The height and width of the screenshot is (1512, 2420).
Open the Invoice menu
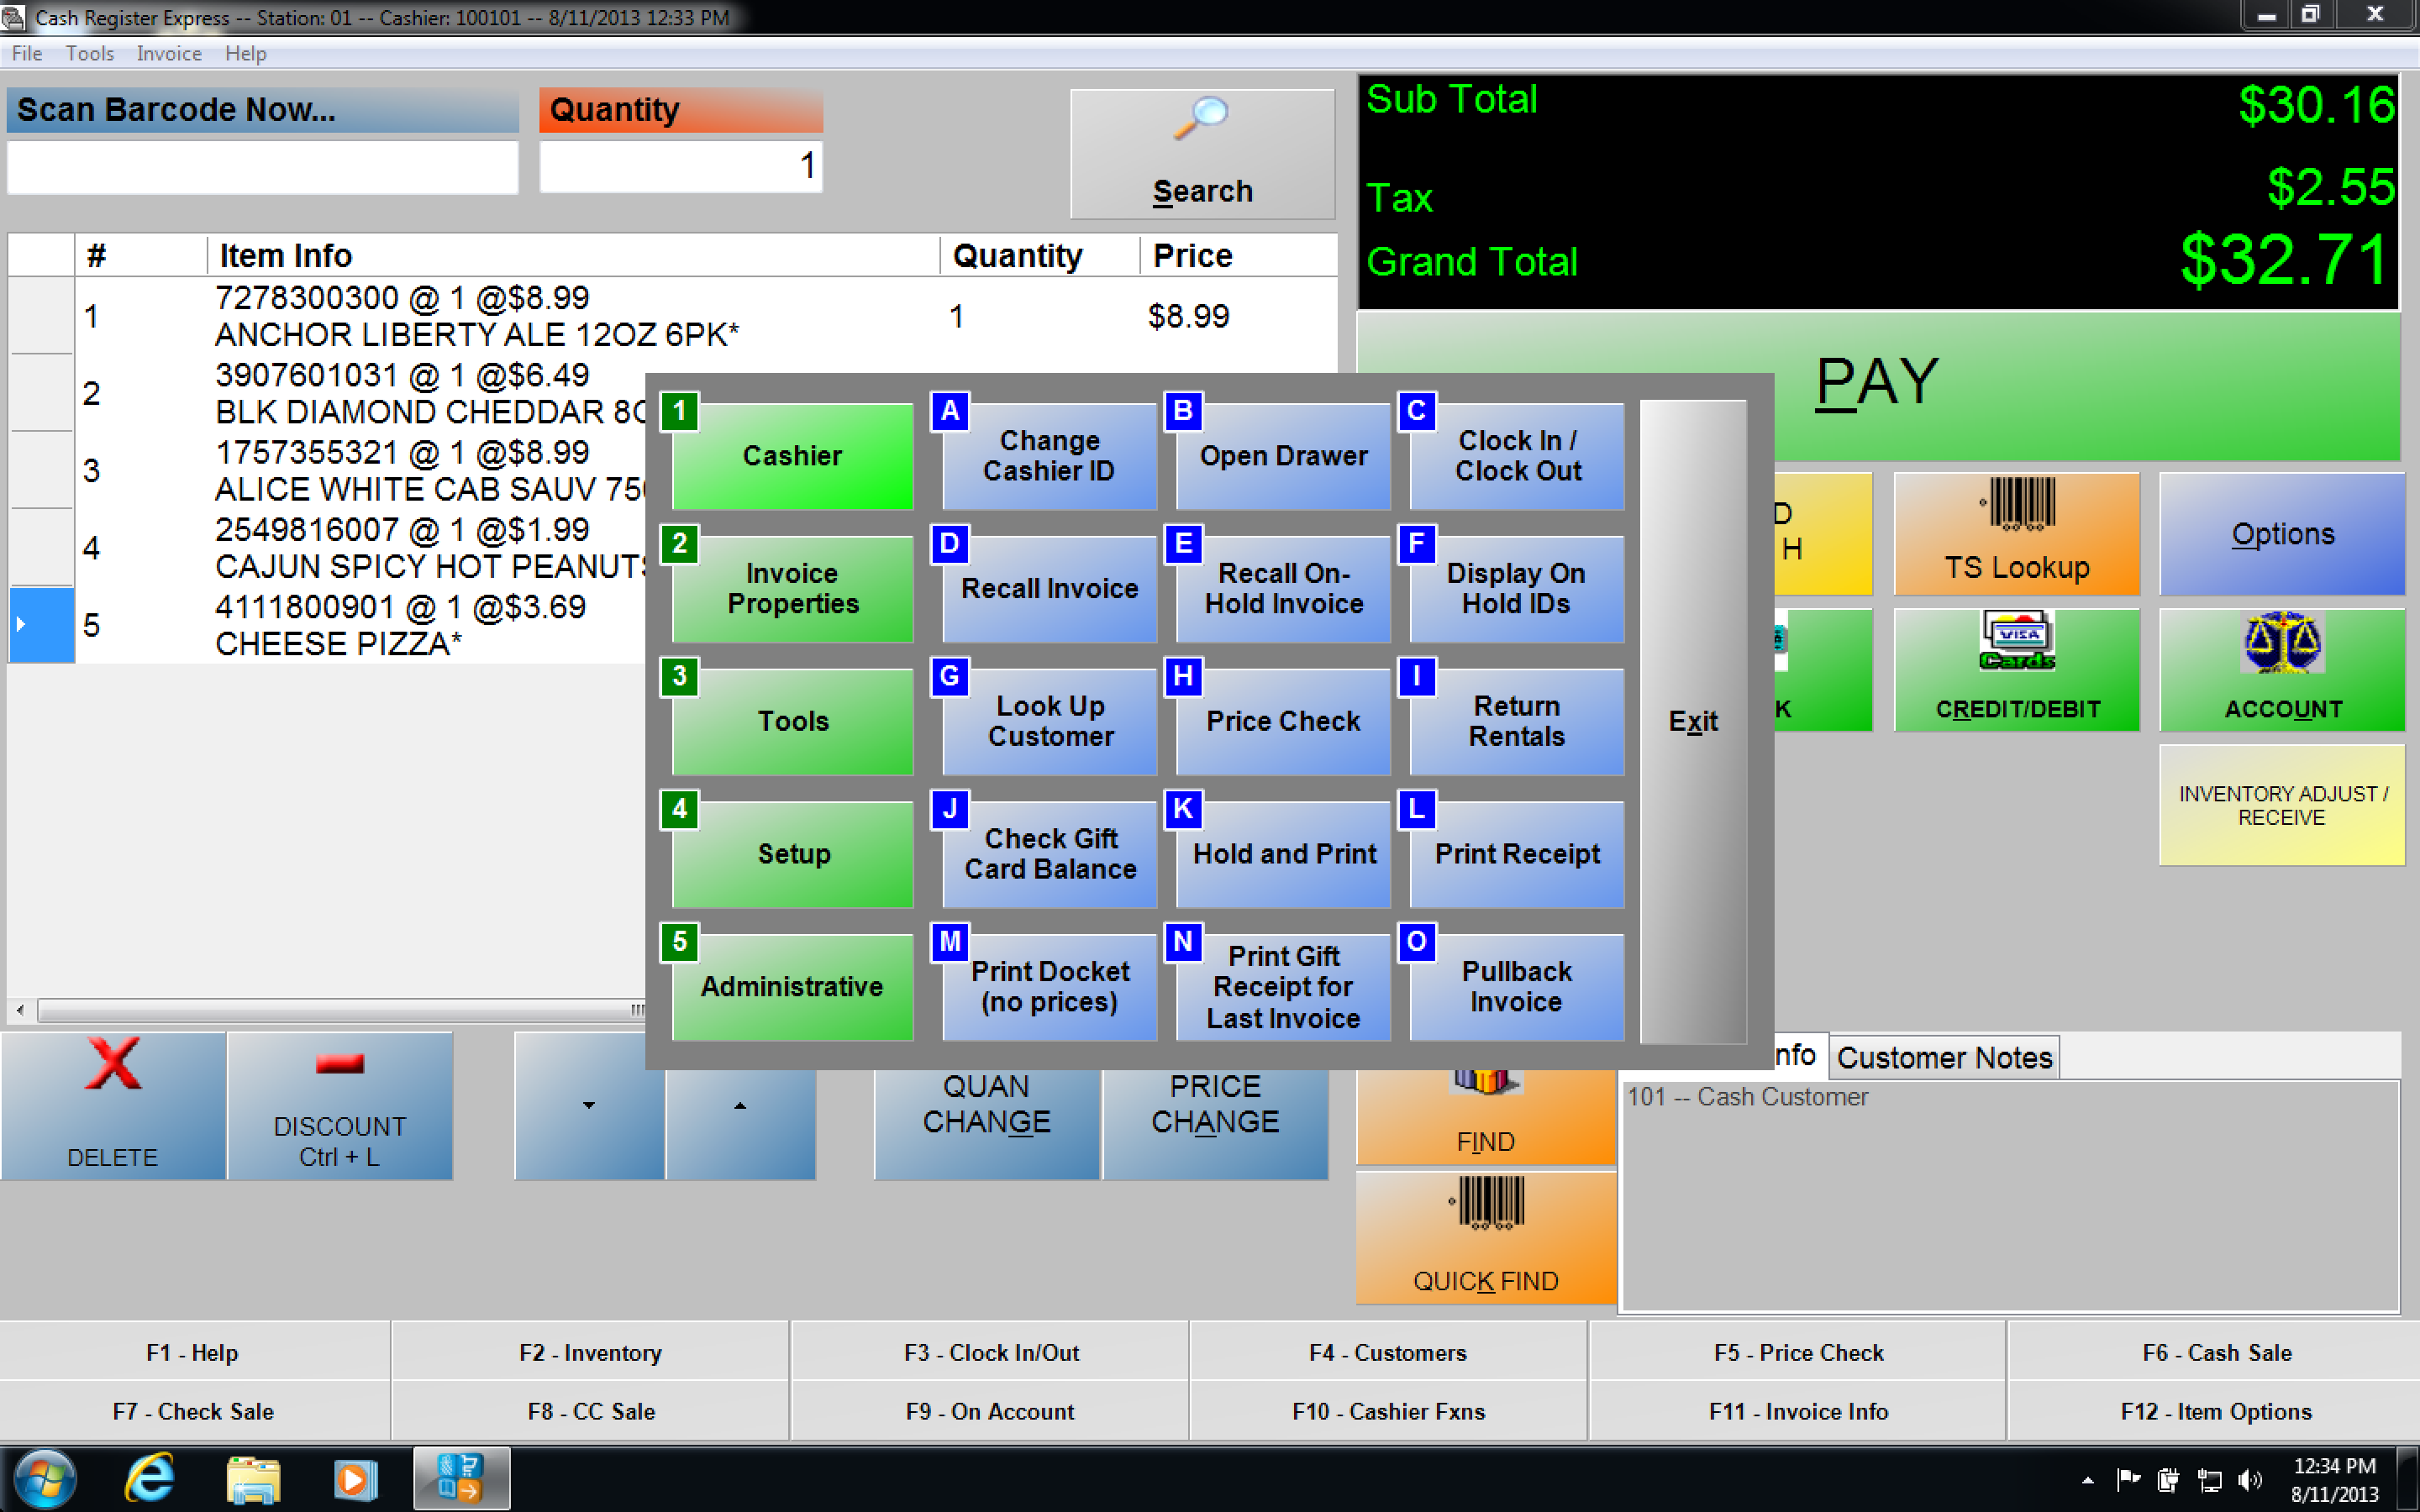point(167,53)
